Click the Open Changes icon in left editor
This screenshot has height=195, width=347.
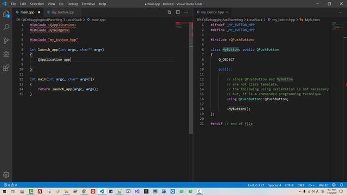(169, 12)
